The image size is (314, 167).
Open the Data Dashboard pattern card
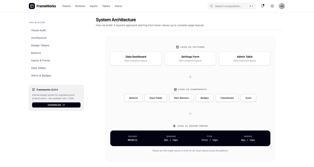click(x=136, y=58)
